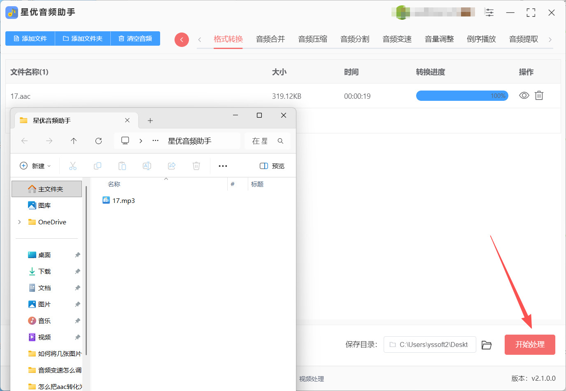Switch to the 音频压缩 tab
Image resolution: width=566 pixels, height=391 pixels.
click(312, 39)
